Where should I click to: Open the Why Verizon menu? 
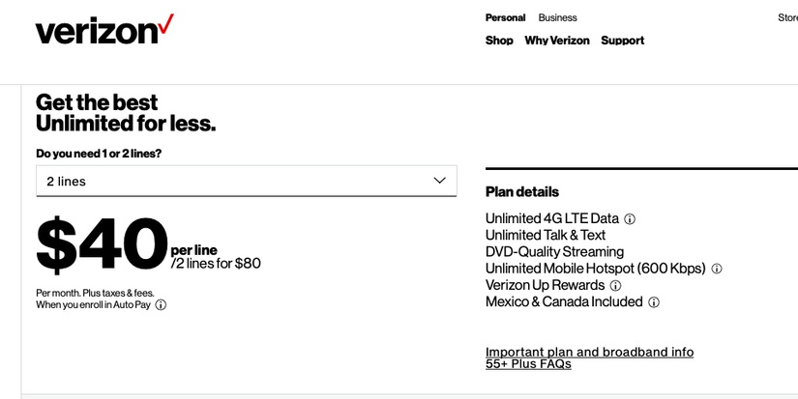point(556,41)
